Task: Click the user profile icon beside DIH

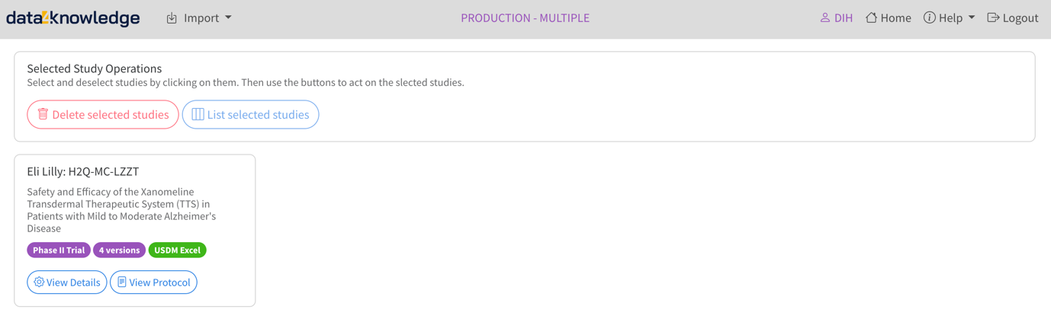Action: tap(824, 18)
